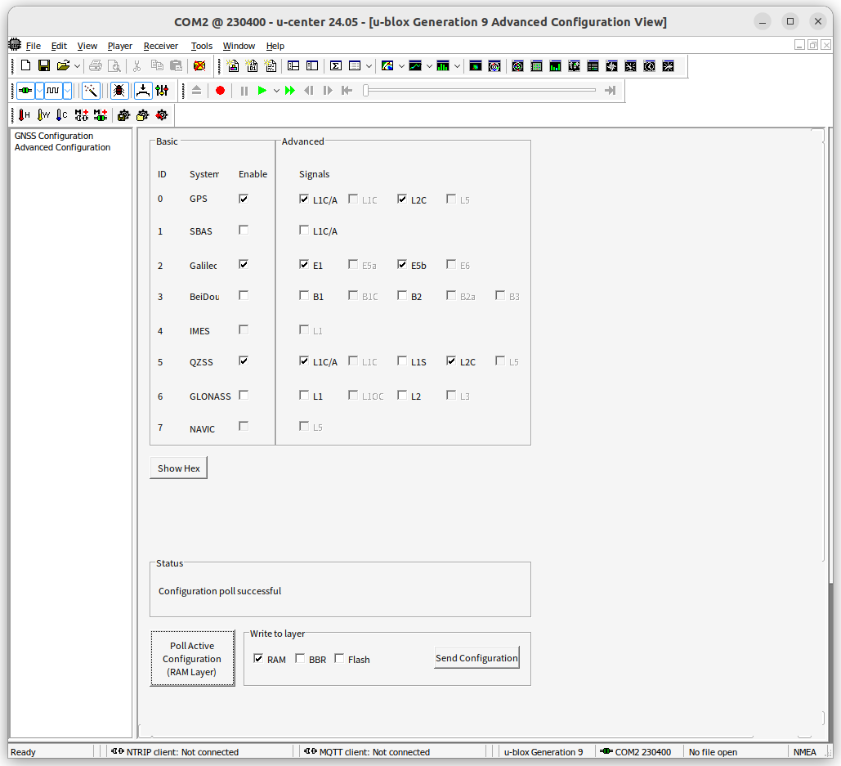
Task: Click the green Play button
Action: click(x=262, y=90)
